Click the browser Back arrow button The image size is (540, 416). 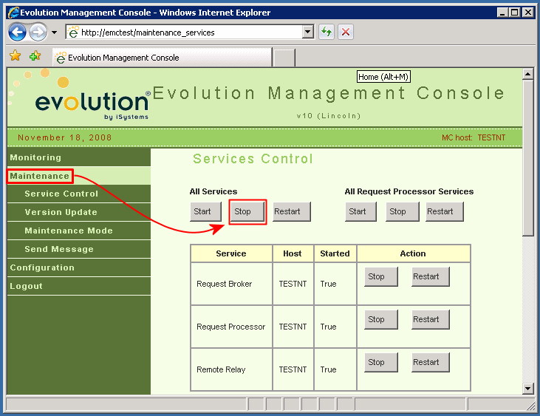[18, 32]
